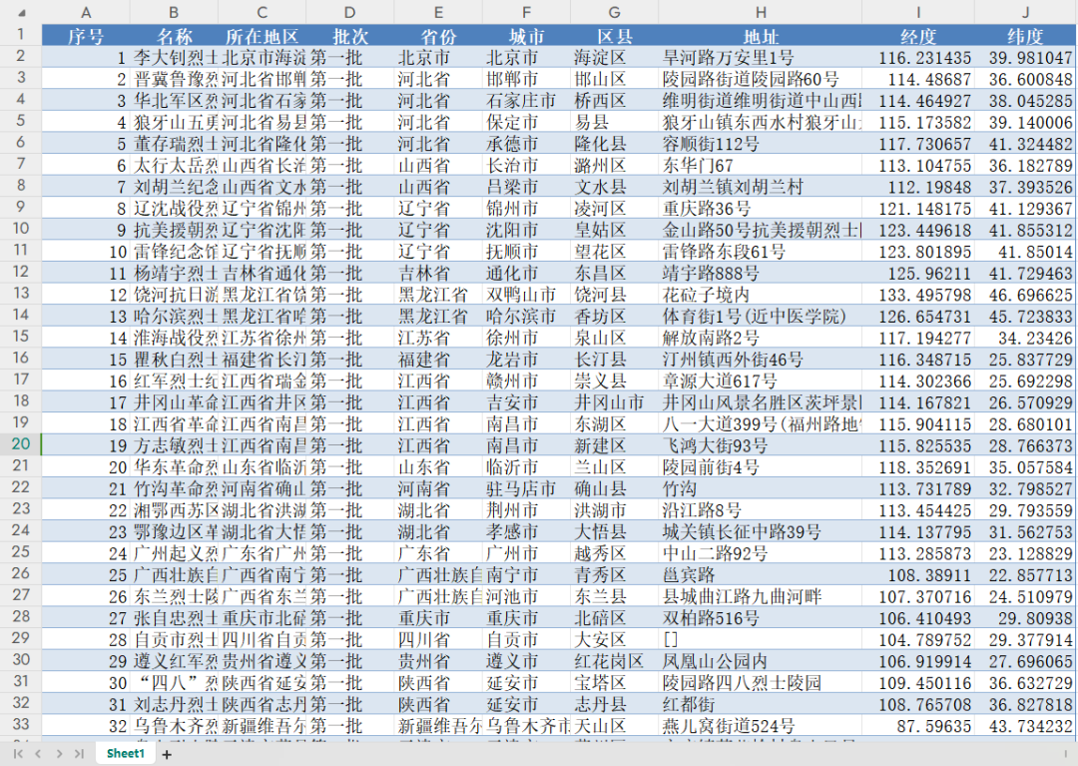Screen dimensions: 1078x766
Task: Click the 批次 header cell
Action: pyautogui.click(x=350, y=36)
